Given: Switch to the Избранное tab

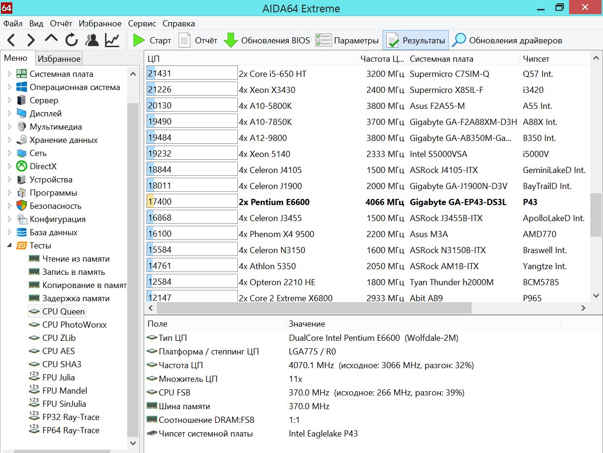Looking at the screenshot, I should point(59,59).
